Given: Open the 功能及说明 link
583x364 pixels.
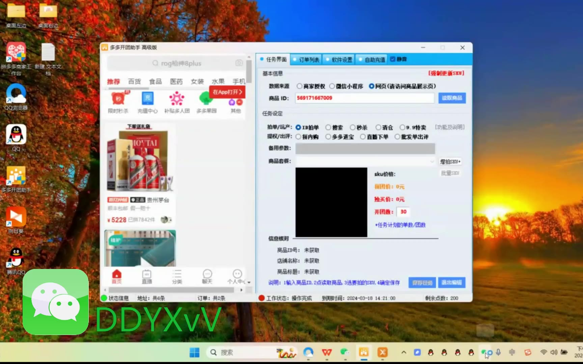Looking at the screenshot, I should (450, 127).
